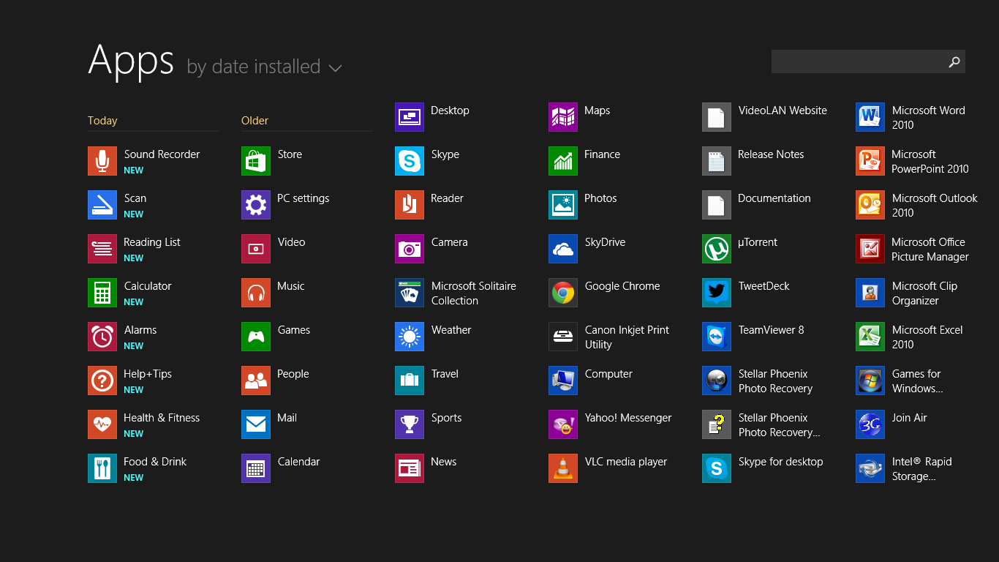The image size is (999, 562).
Task: Start the Calculator app icon
Action: pos(102,293)
